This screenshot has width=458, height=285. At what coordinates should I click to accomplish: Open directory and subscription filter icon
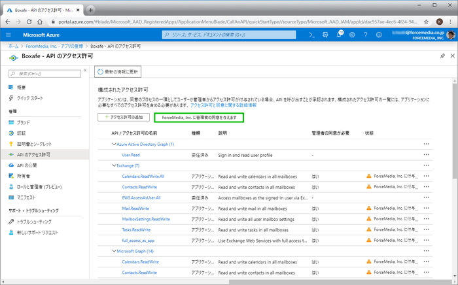[325, 35]
